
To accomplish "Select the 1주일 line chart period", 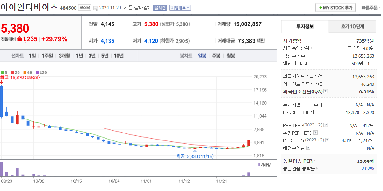I will click(47, 56).
